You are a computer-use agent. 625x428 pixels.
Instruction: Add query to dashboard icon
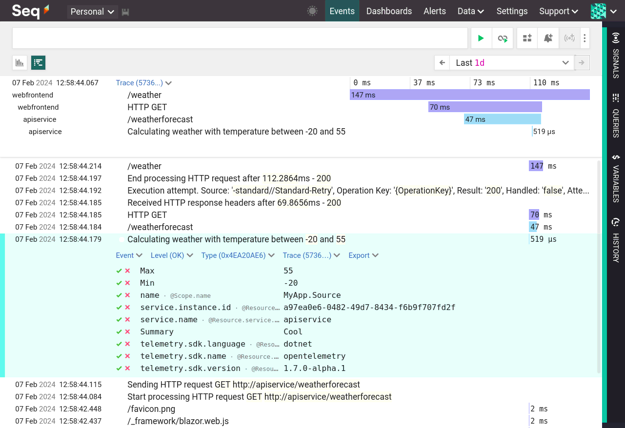coord(527,38)
